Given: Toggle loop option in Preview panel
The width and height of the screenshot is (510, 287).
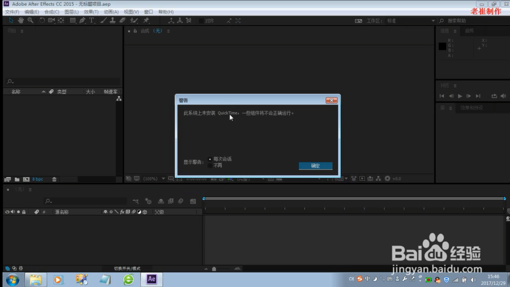Looking at the screenshot, I should (494, 96).
